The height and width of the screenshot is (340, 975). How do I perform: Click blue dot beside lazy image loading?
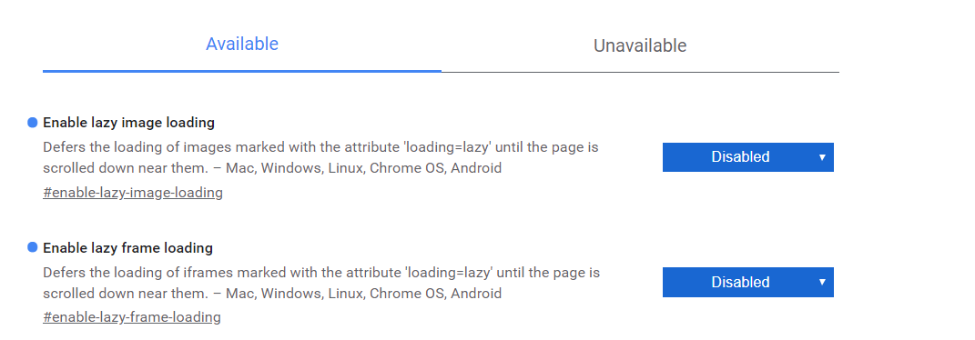pos(33,122)
